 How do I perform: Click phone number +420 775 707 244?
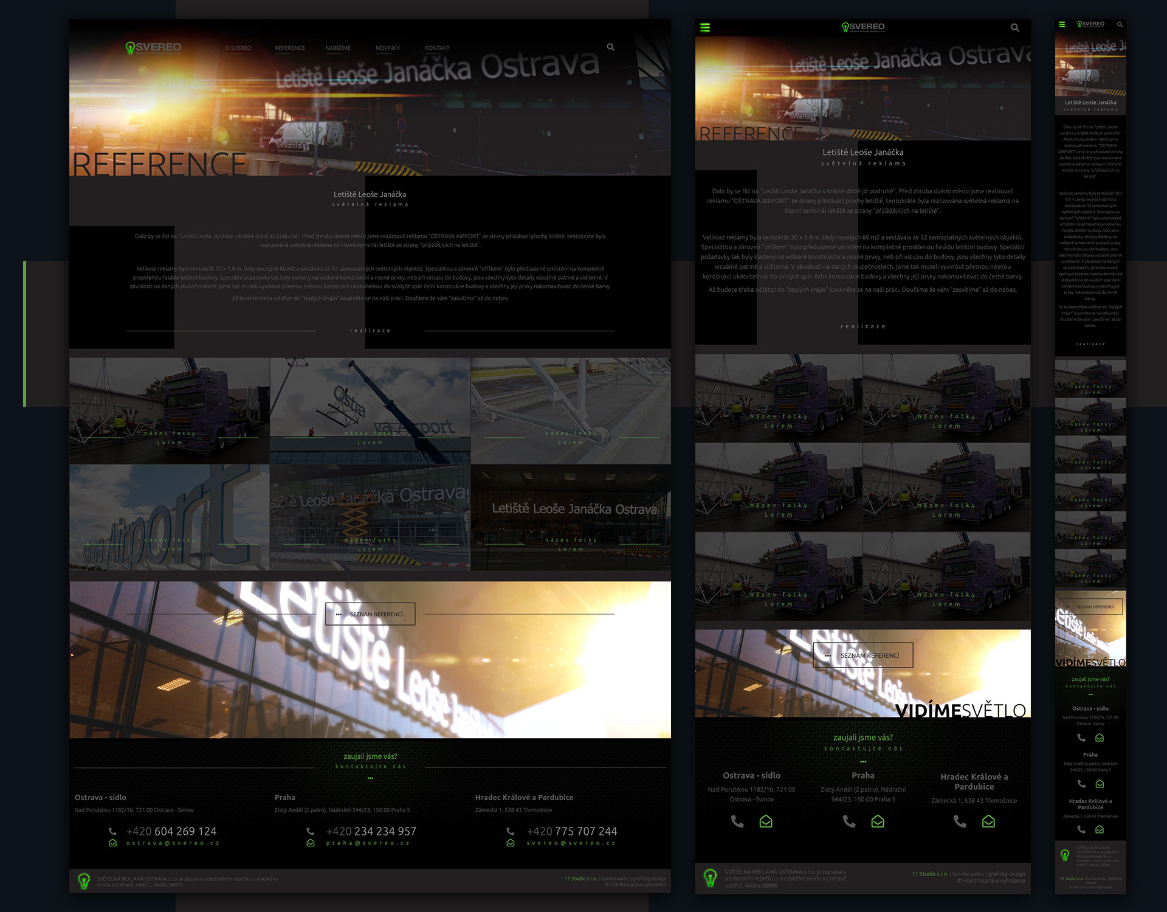tap(572, 831)
